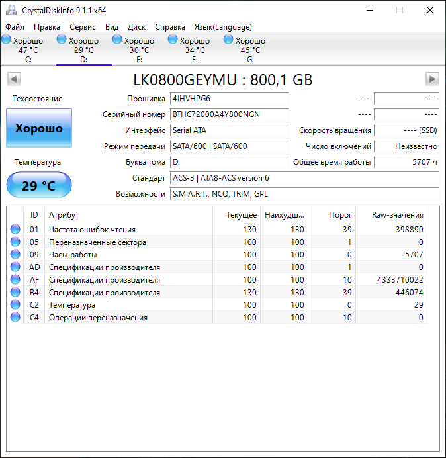Select the Часы работы row
This screenshot has width=446, height=458.
217,254
